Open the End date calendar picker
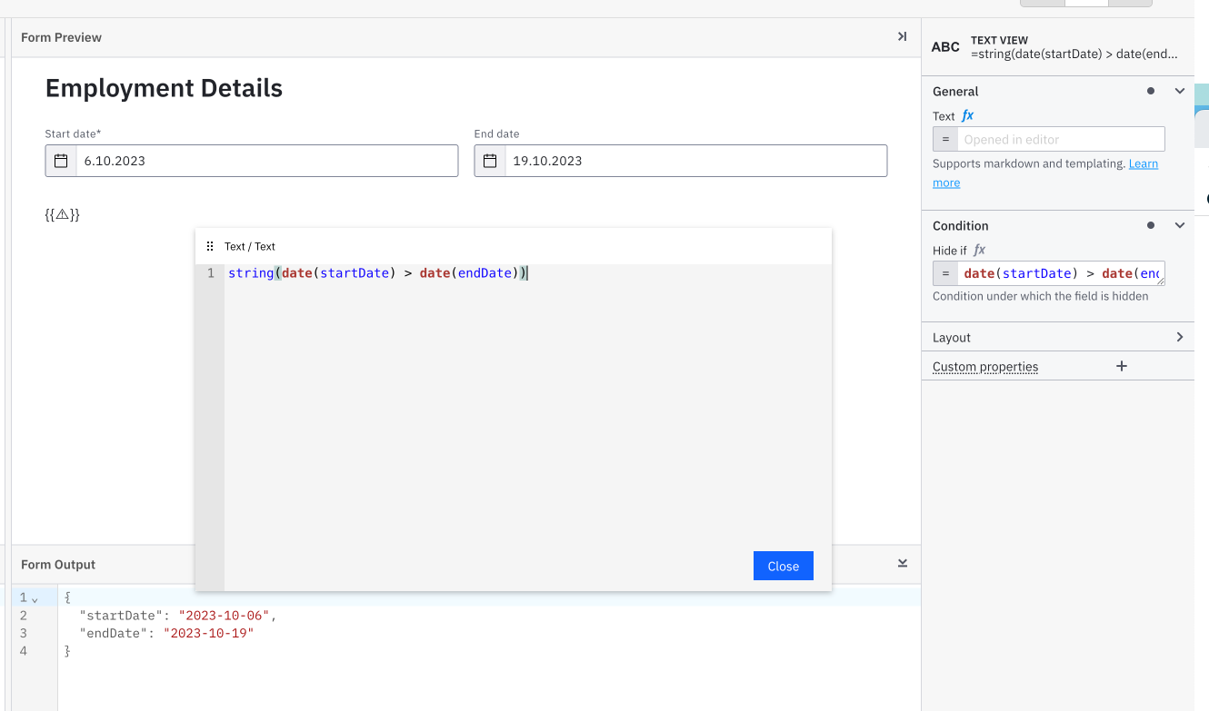Image resolution: width=1209 pixels, height=711 pixels. tap(488, 161)
